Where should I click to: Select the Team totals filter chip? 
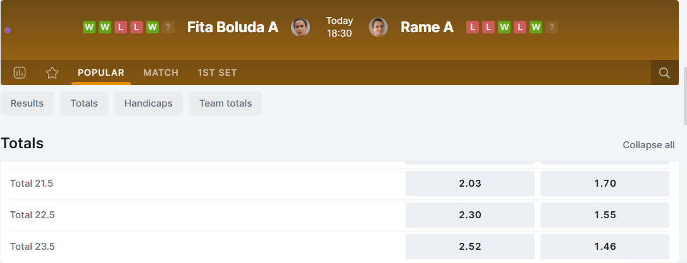225,103
